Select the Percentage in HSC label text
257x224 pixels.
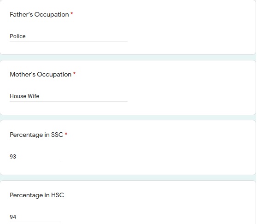37,195
